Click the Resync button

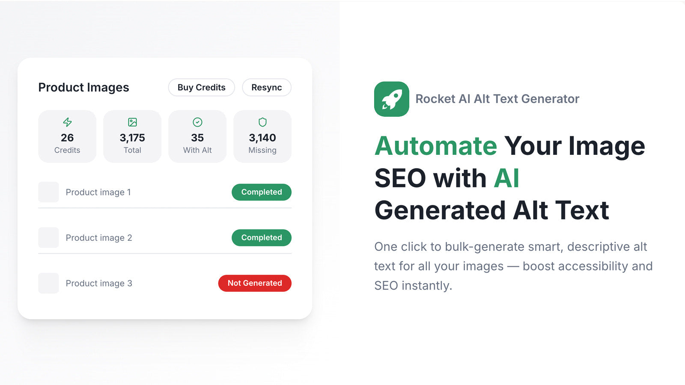click(x=267, y=87)
